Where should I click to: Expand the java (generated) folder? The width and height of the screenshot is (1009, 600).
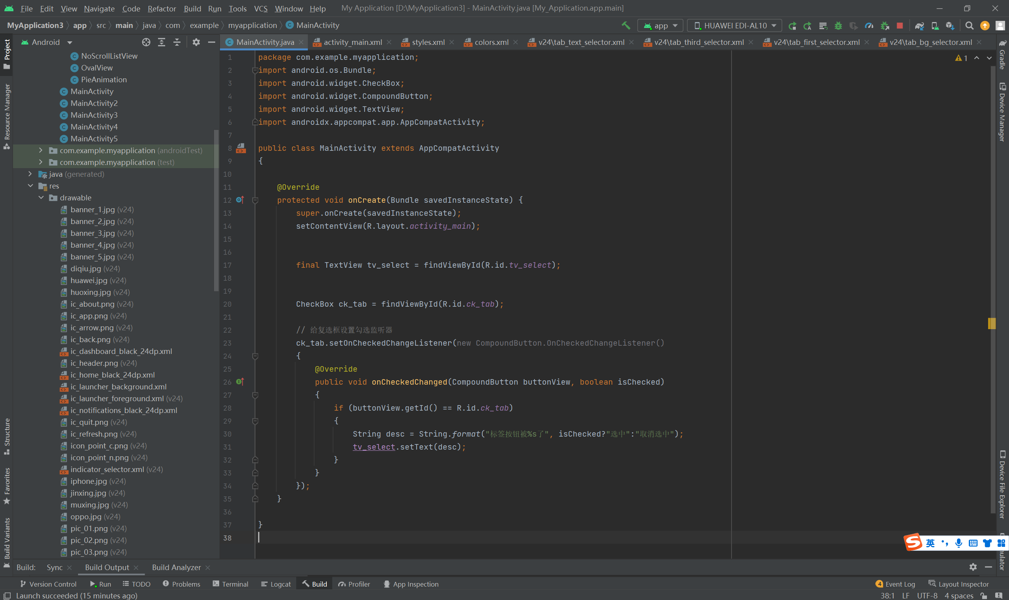(30, 174)
